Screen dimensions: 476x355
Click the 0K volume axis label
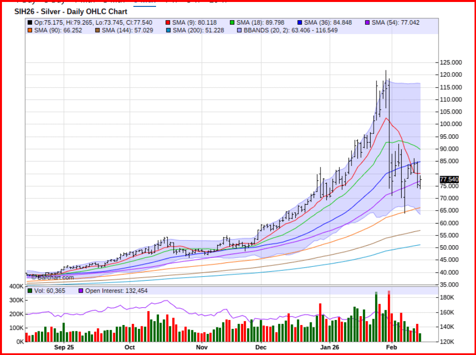[20, 342]
